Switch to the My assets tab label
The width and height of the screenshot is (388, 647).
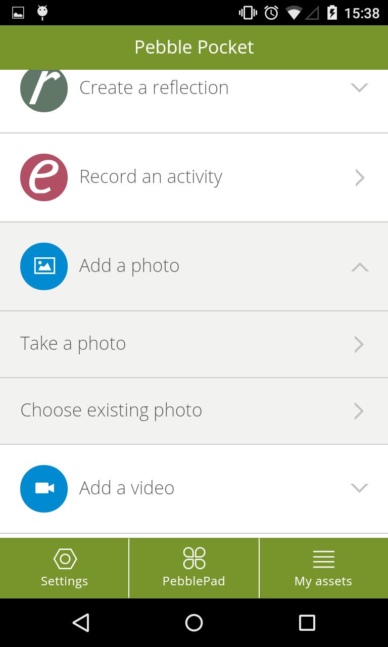tap(323, 581)
